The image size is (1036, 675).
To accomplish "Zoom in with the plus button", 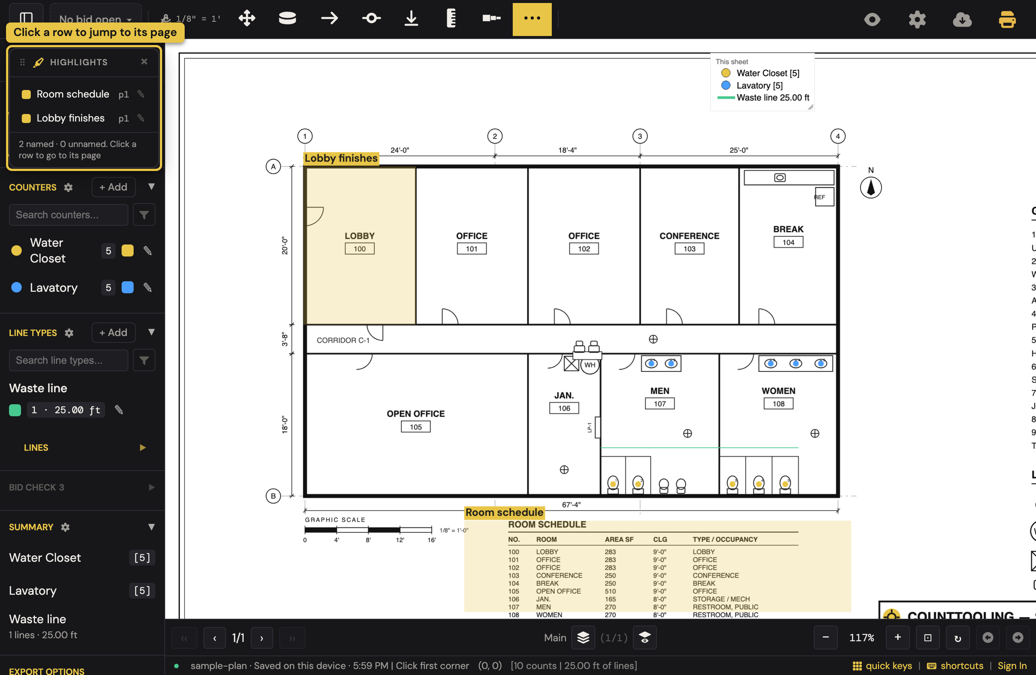I will pos(897,637).
